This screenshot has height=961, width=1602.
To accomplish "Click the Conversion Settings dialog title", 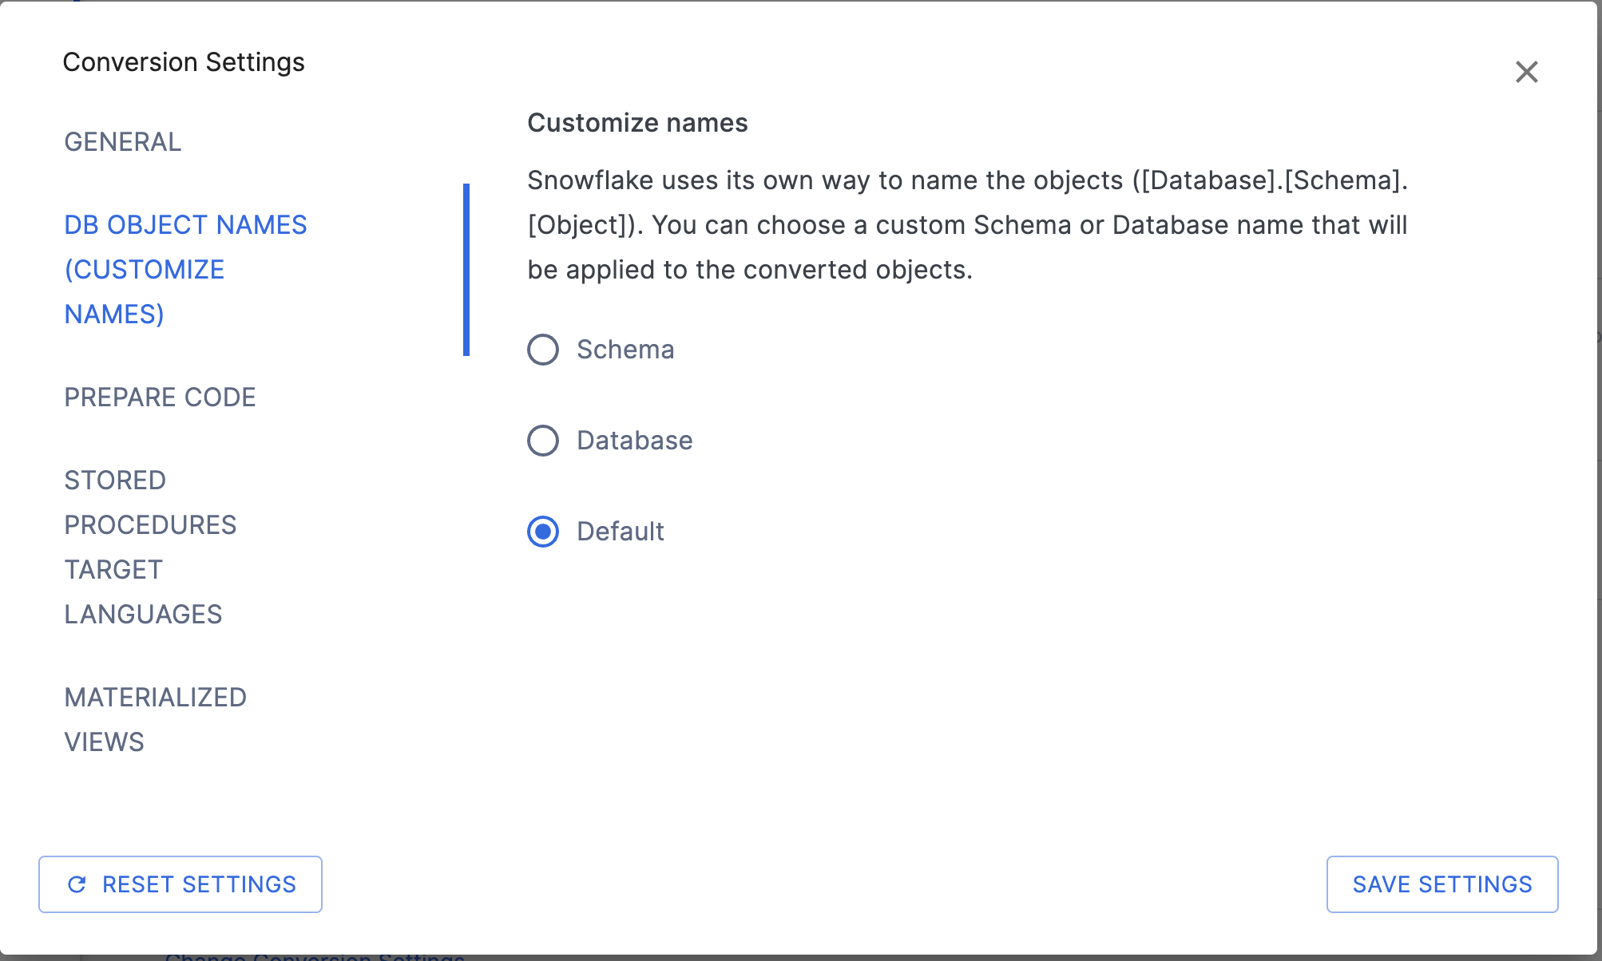I will click(x=184, y=61).
